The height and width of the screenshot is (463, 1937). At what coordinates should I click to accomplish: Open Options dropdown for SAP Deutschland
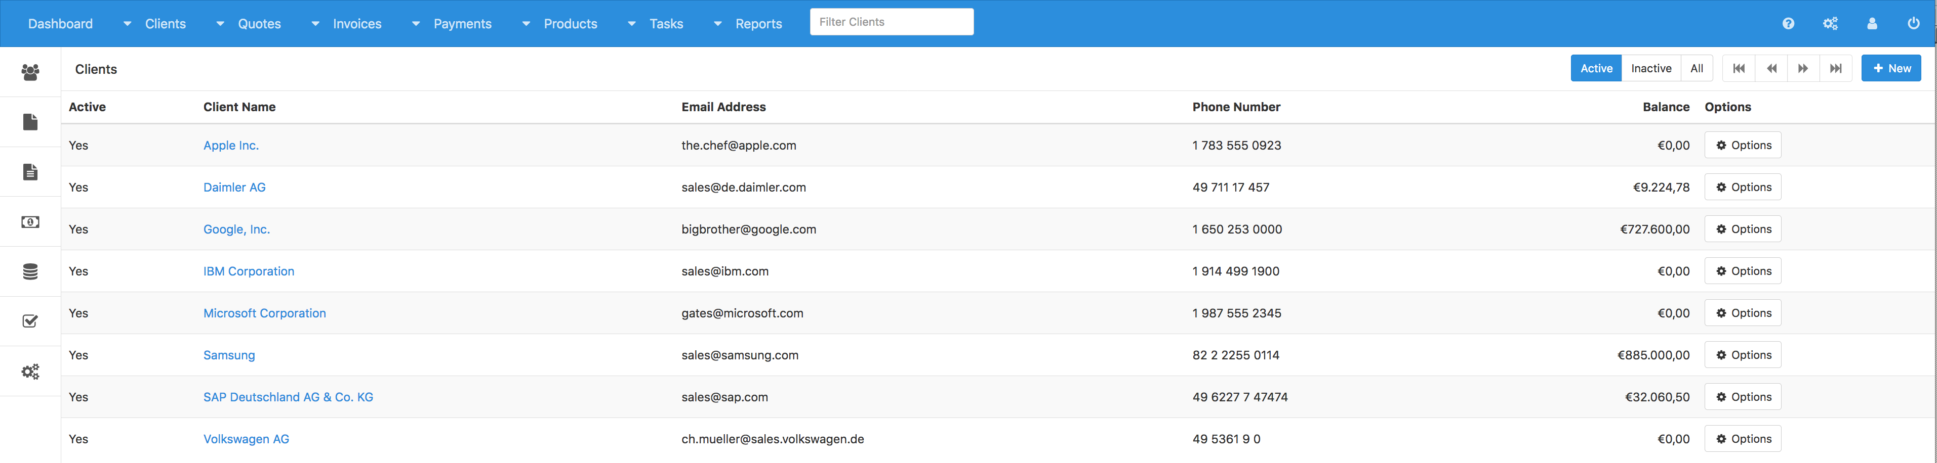[x=1742, y=397]
